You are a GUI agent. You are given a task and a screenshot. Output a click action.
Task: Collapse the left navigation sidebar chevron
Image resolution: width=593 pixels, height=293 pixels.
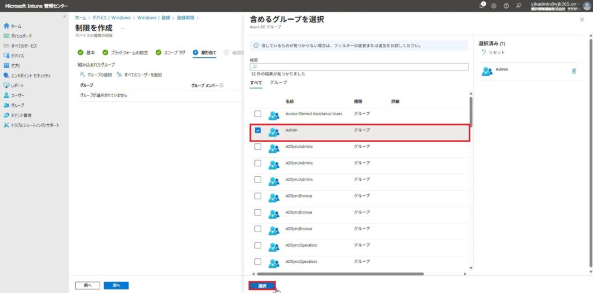pyautogui.click(x=64, y=17)
